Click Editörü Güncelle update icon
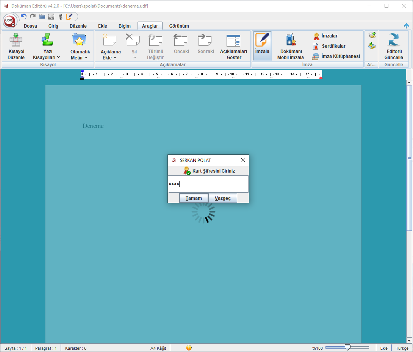413x352 pixels. 394,40
